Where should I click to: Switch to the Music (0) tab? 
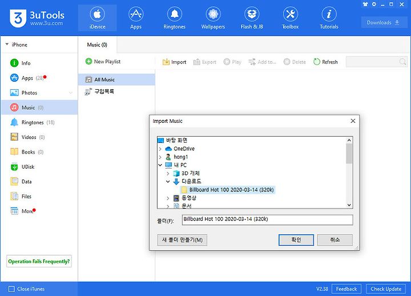point(97,45)
